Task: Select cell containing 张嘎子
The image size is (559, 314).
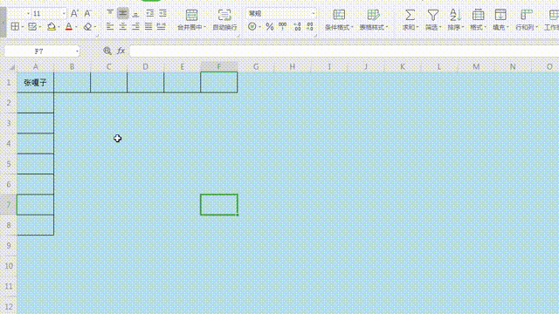Action: pyautogui.click(x=35, y=83)
